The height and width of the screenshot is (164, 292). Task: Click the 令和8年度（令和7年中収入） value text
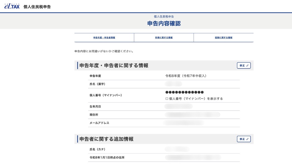(x=186, y=76)
